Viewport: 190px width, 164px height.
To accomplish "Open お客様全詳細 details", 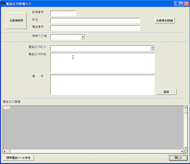I will point(165,21).
